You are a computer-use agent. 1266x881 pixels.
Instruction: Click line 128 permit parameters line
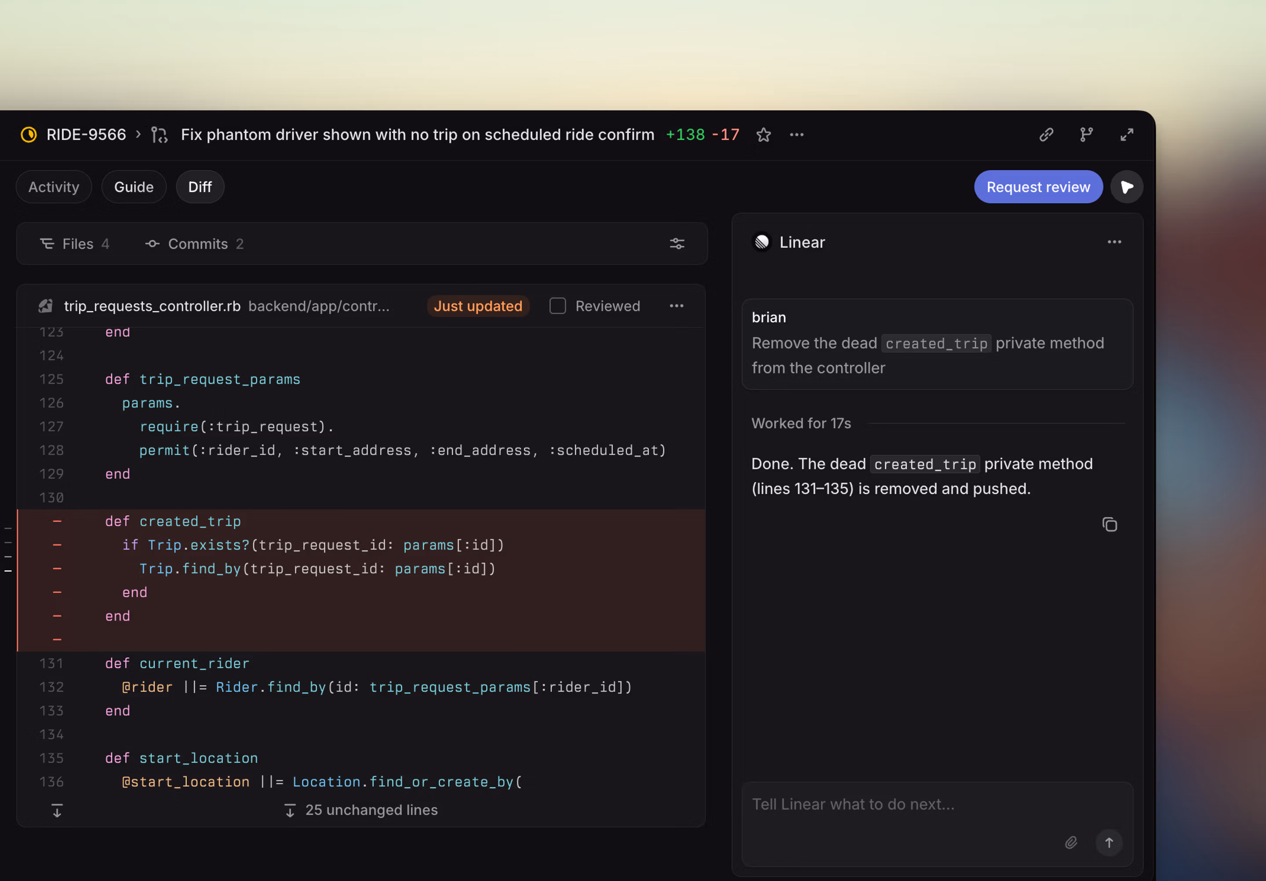[x=361, y=451]
